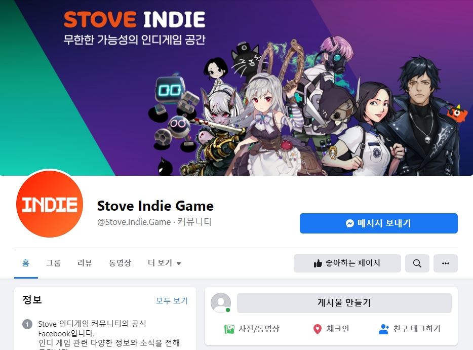Switch to the 그룹 tab
The width and height of the screenshot is (473, 350).
(53, 263)
